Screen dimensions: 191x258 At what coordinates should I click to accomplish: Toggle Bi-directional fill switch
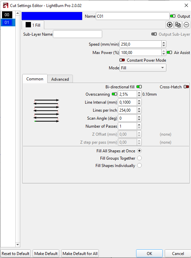(139, 87)
